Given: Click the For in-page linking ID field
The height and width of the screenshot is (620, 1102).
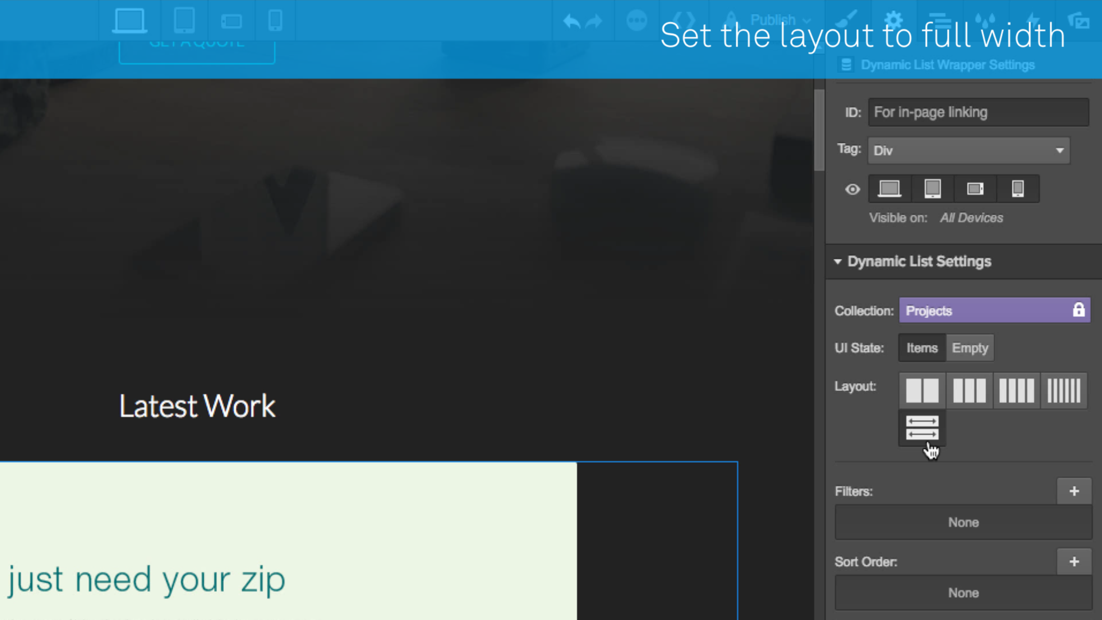Looking at the screenshot, I should click(x=978, y=111).
